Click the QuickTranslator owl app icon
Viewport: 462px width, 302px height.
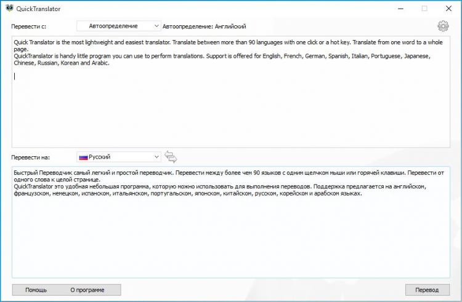pos(9,8)
